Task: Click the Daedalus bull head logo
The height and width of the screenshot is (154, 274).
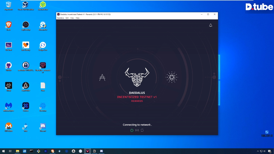Action: [137, 77]
